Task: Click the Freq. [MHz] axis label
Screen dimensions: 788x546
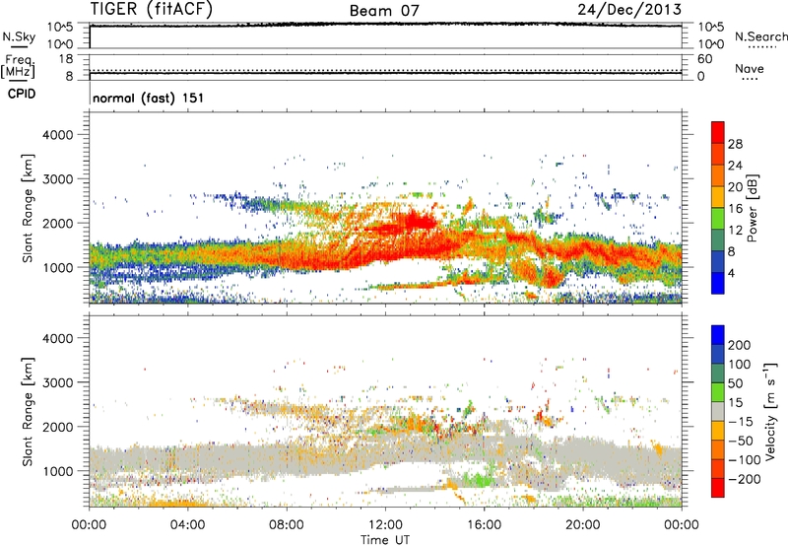Action: [x=18, y=66]
